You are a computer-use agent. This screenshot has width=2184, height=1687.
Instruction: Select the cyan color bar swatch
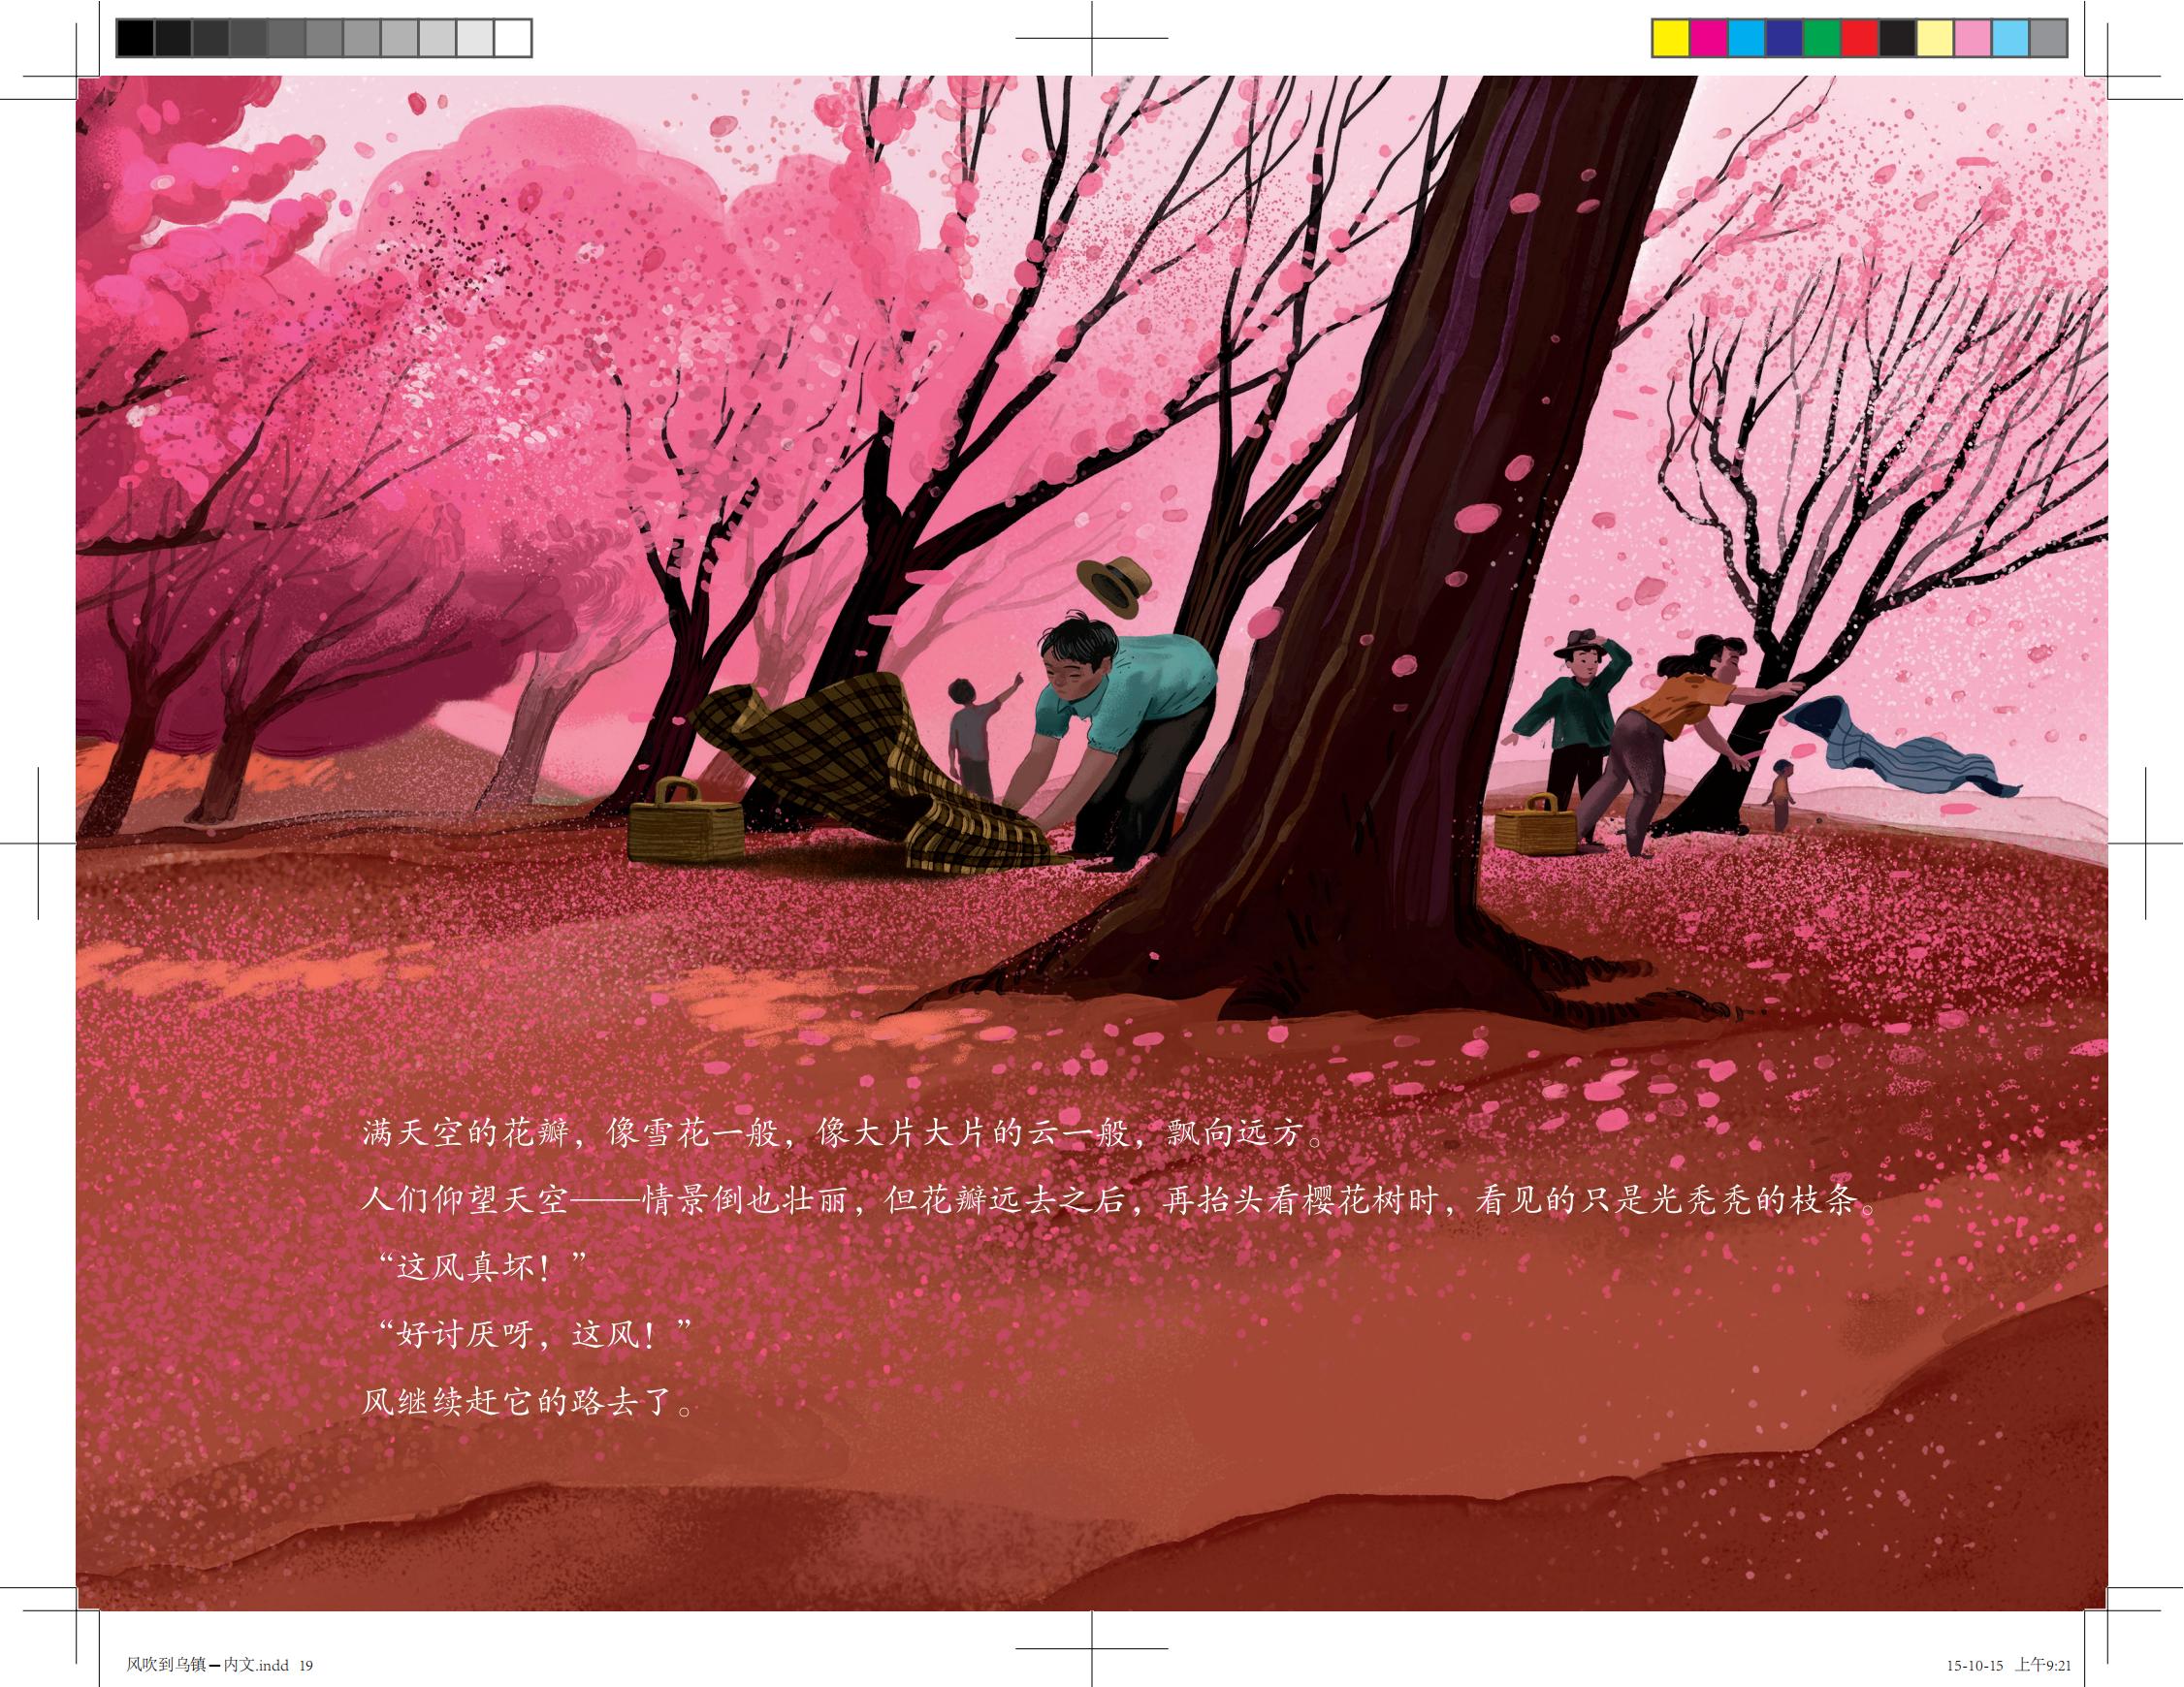click(1746, 39)
